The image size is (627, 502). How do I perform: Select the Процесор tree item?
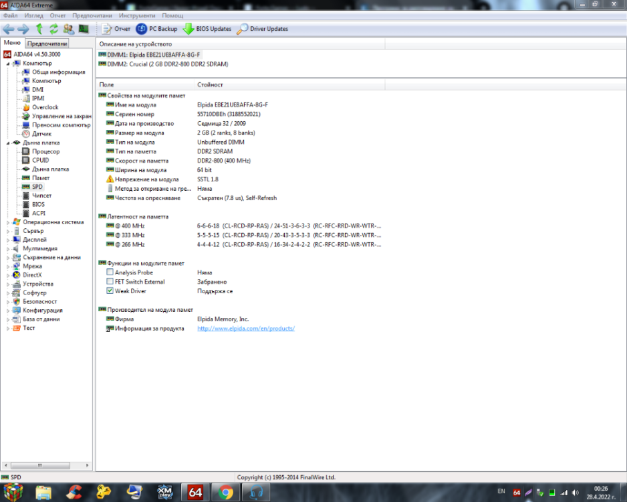[x=45, y=151]
